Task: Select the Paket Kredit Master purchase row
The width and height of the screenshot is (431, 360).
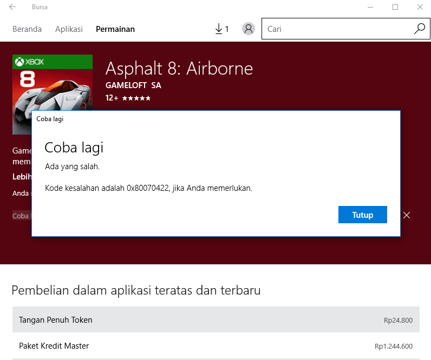Action: 216,346
